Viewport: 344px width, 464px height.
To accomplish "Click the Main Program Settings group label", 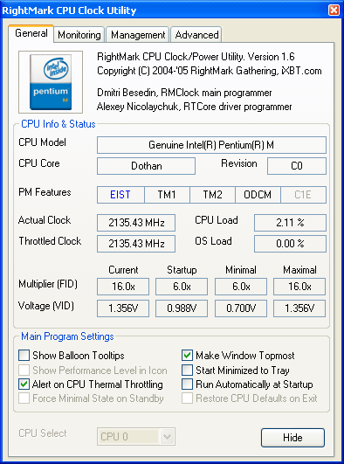I will 67,336.
